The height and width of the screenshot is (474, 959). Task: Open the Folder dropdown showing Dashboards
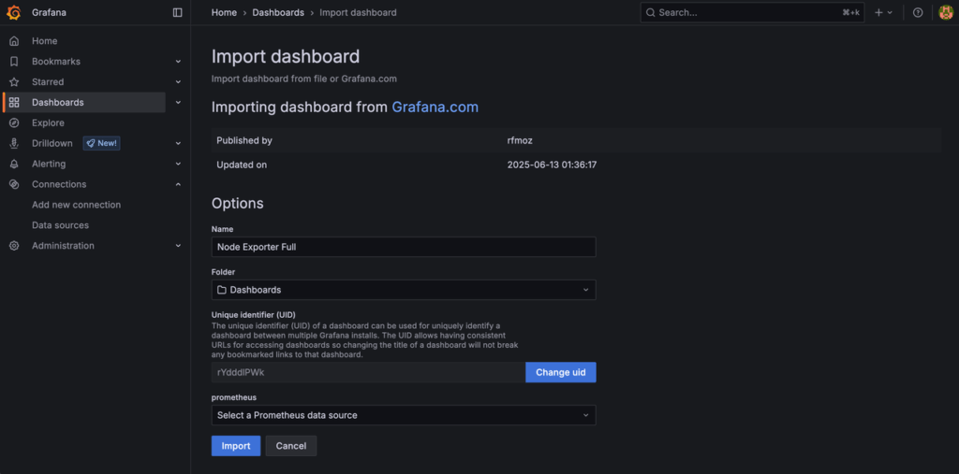click(x=404, y=290)
